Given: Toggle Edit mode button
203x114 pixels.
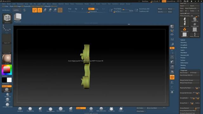Looking at the screenshot, I should [35, 10].
